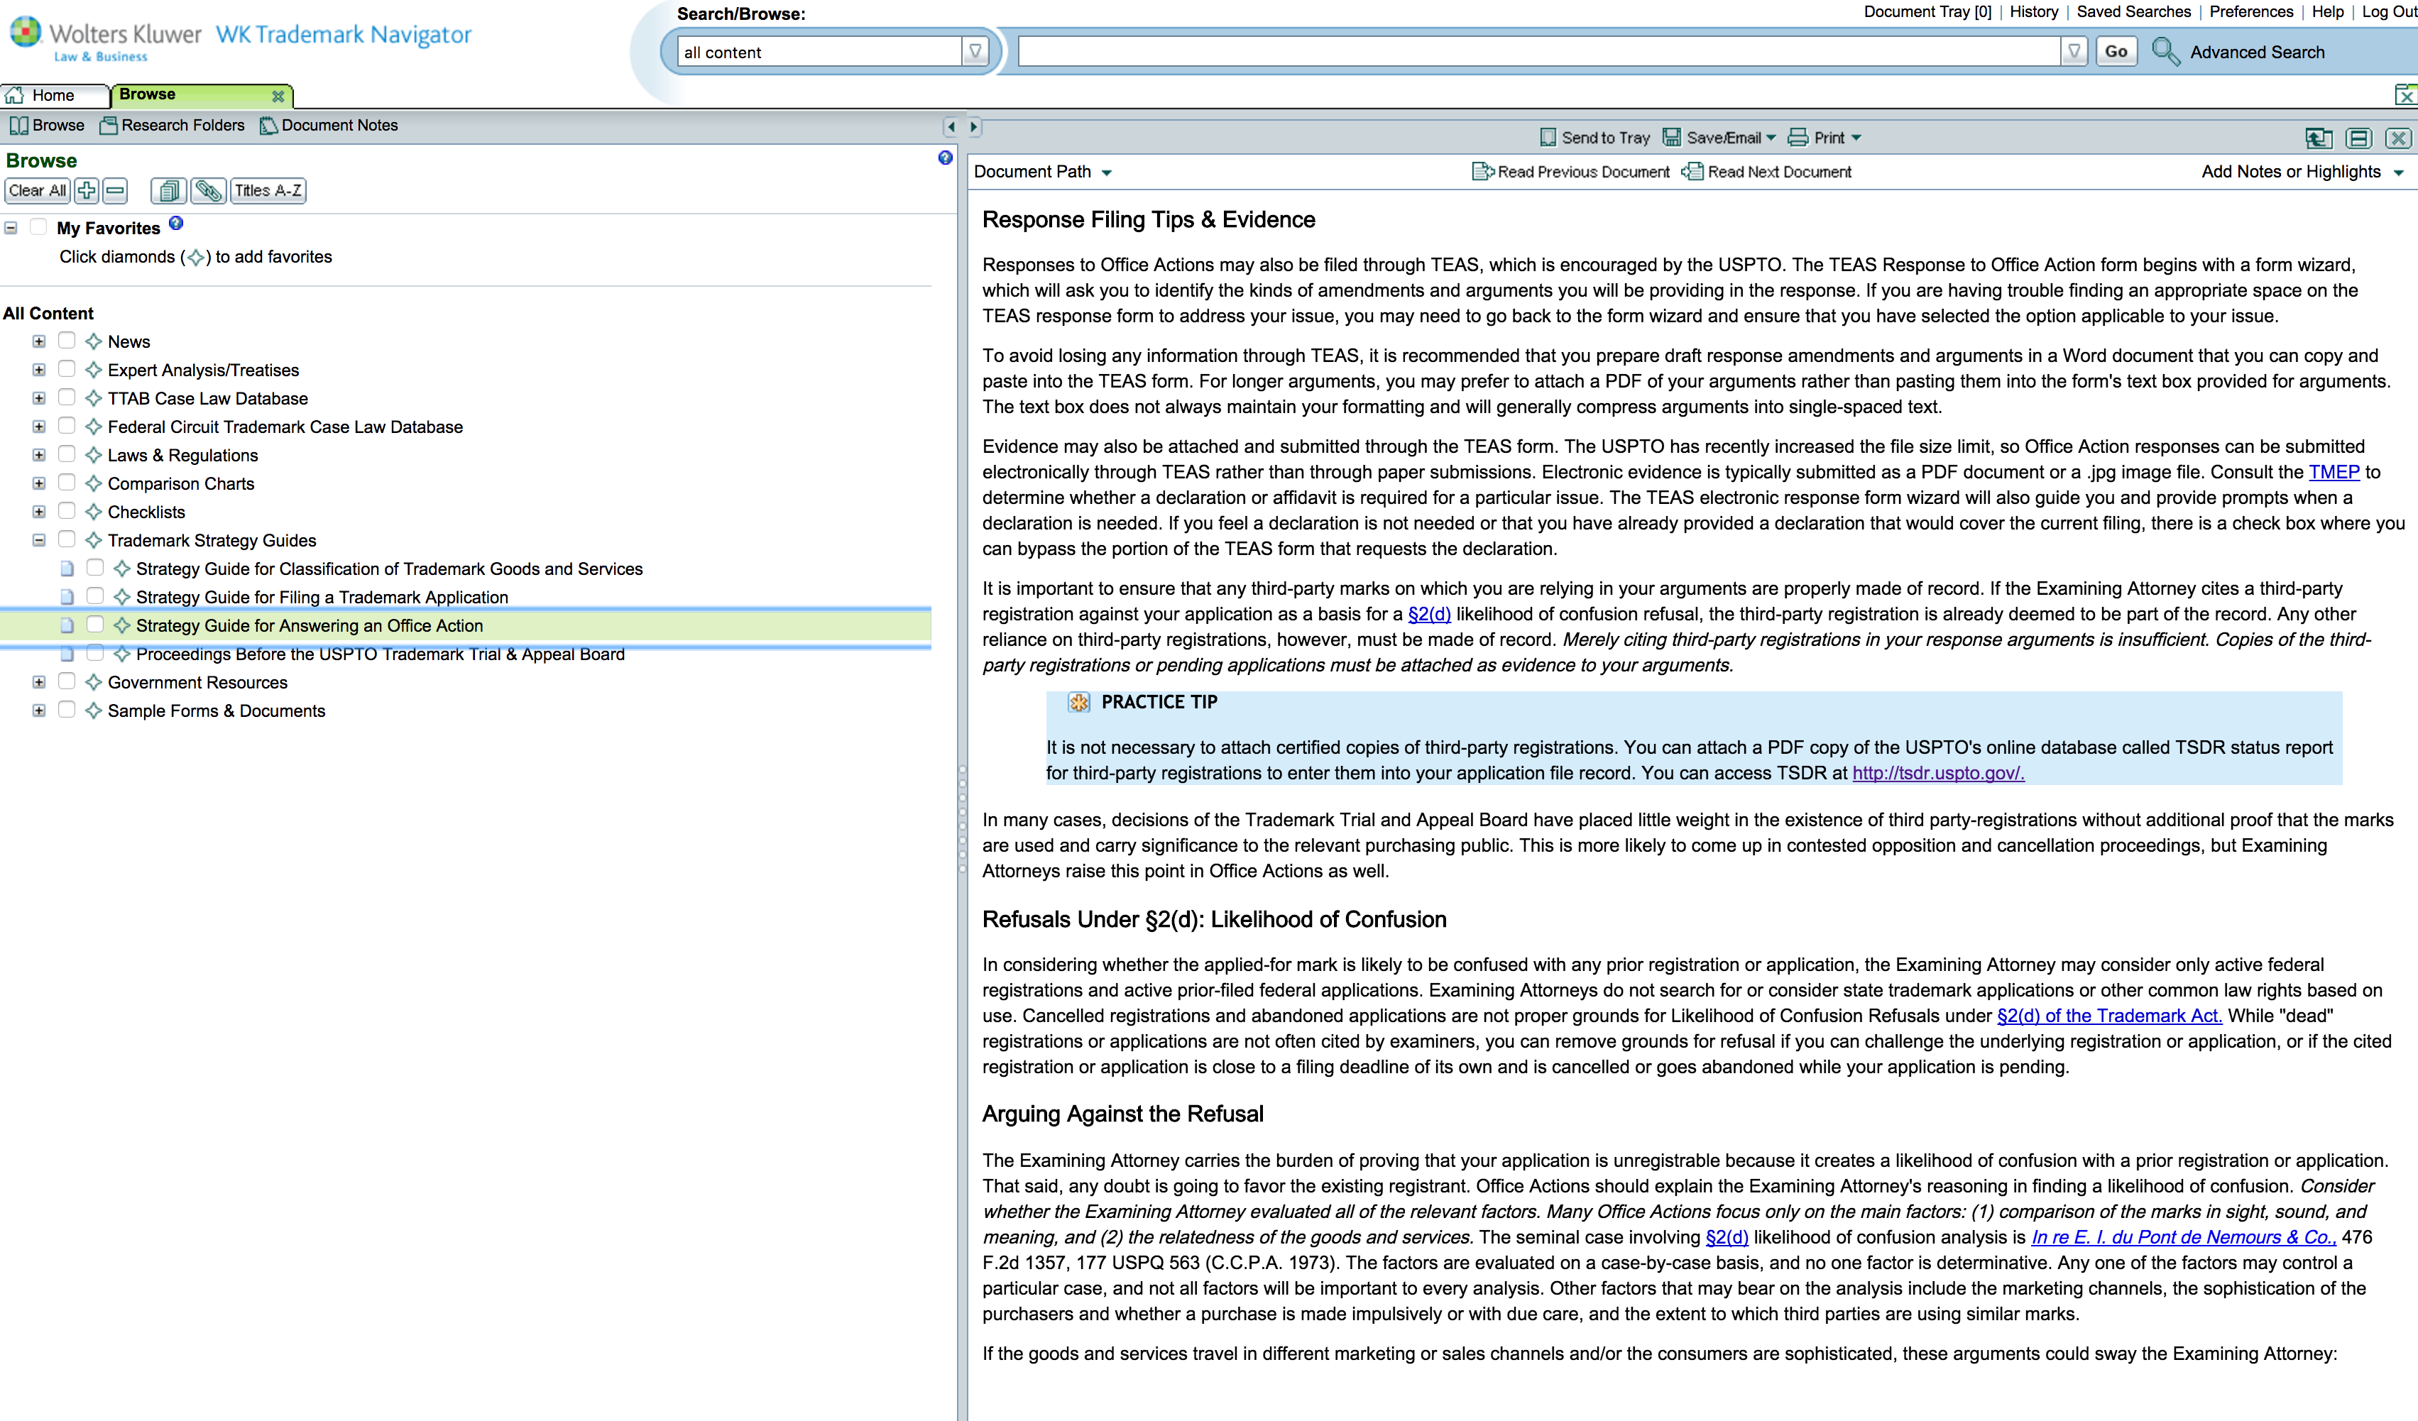Click the split-view layout icon in document toolbar
2418x1421 pixels.
pyautogui.click(x=2358, y=138)
